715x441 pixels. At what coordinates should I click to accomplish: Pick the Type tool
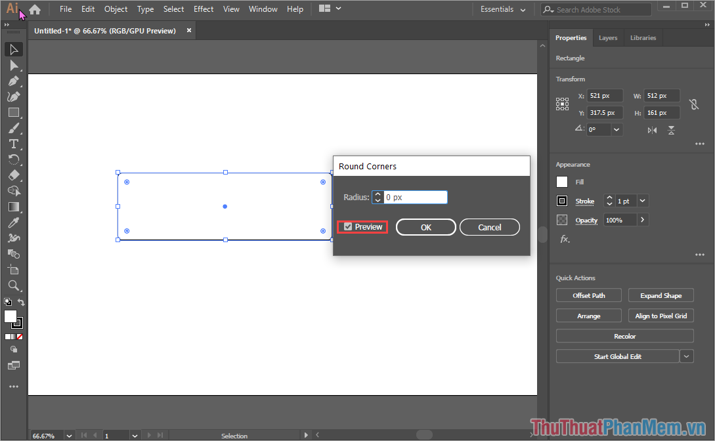click(13, 144)
